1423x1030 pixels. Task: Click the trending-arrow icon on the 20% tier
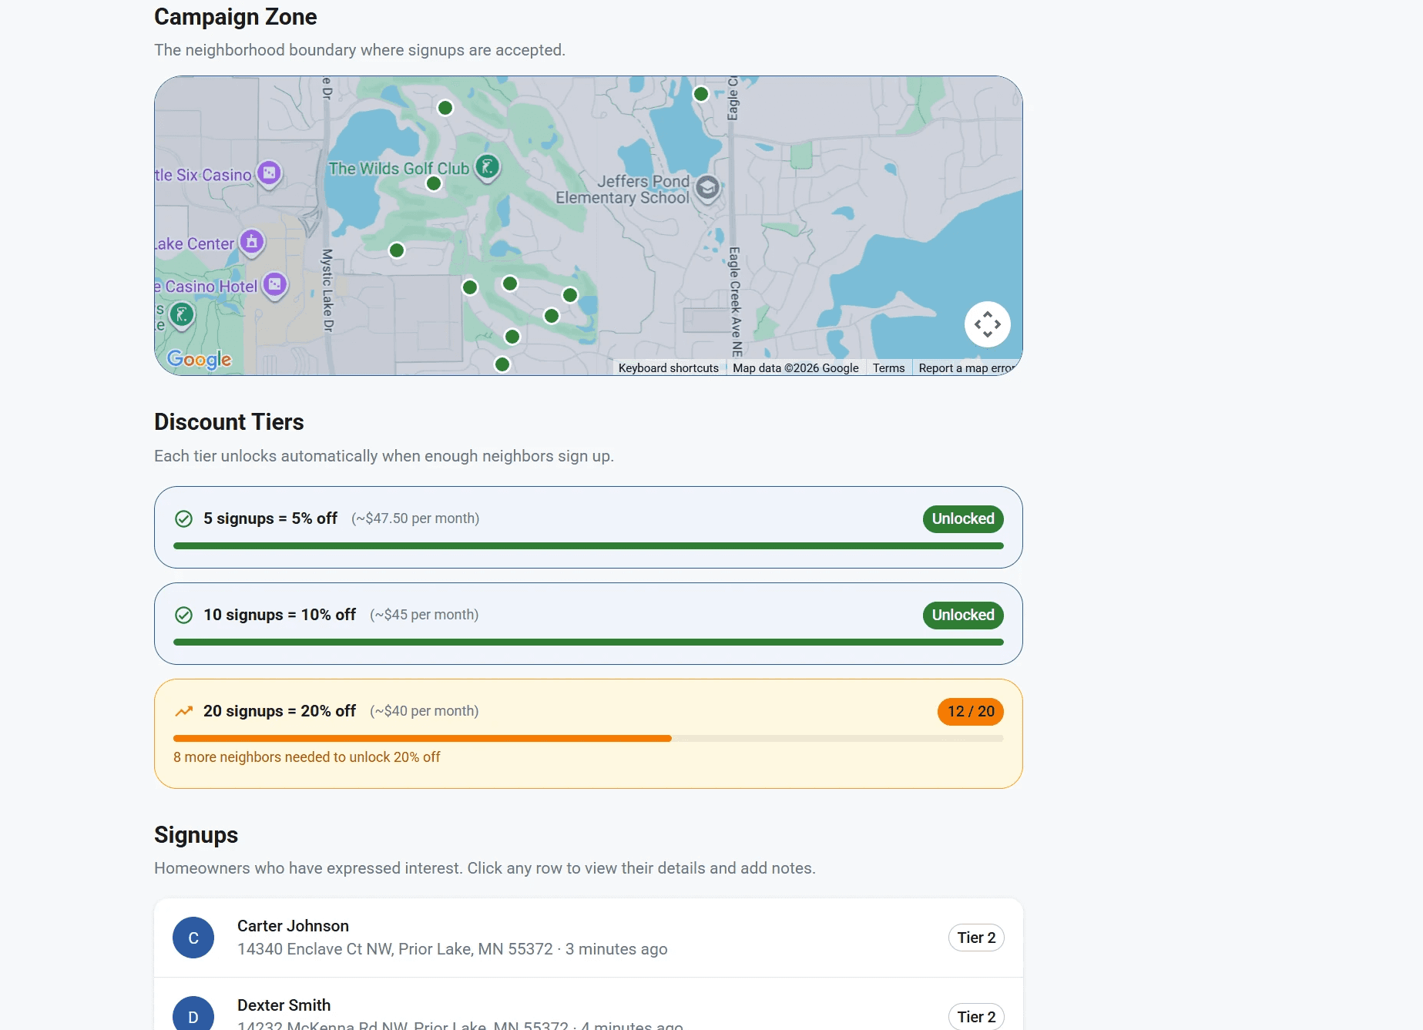coord(183,710)
